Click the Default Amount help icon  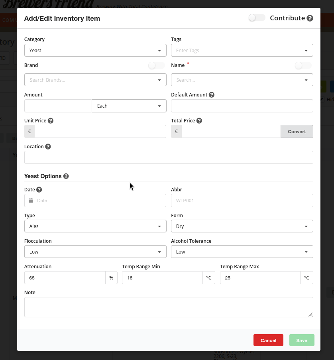[212, 95]
